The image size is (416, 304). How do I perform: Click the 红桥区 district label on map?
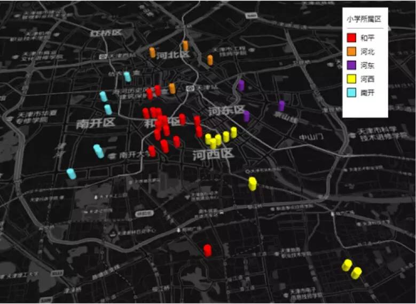point(106,33)
